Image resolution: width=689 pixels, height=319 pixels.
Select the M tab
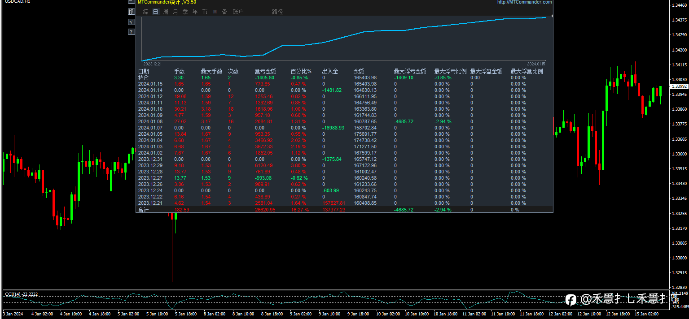(x=215, y=12)
